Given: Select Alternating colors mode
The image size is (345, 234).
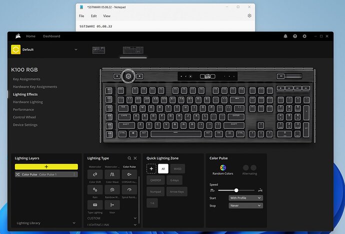Looking at the screenshot, I should pyautogui.click(x=249, y=170).
